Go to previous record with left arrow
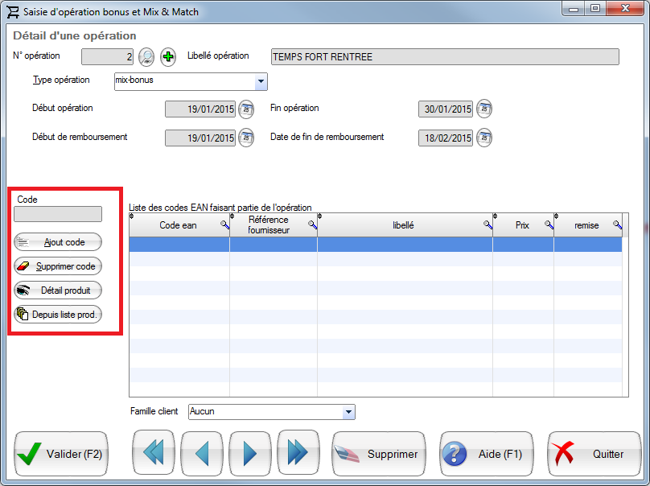This screenshot has width=650, height=486. coord(202,453)
